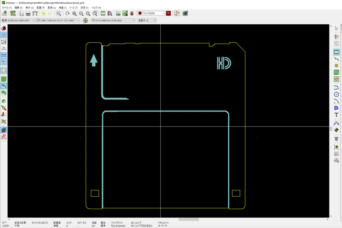Open the ヘルプ (H) menu
This screenshot has width=342, height=228.
coord(96,8)
